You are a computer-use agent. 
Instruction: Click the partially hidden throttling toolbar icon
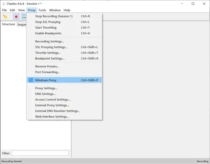(x=24, y=17)
